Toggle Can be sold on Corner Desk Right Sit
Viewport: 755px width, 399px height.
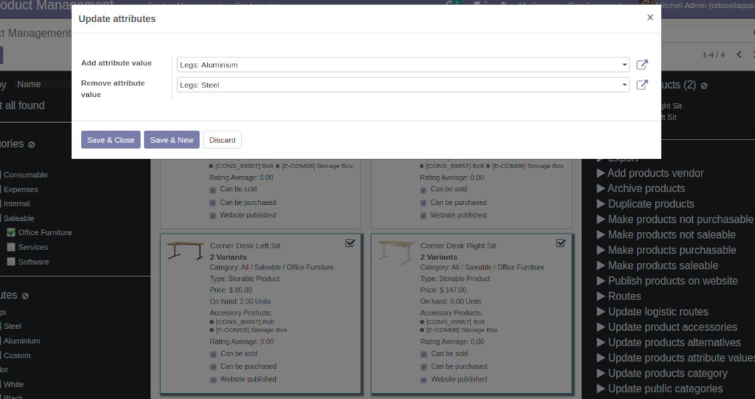[x=424, y=354]
